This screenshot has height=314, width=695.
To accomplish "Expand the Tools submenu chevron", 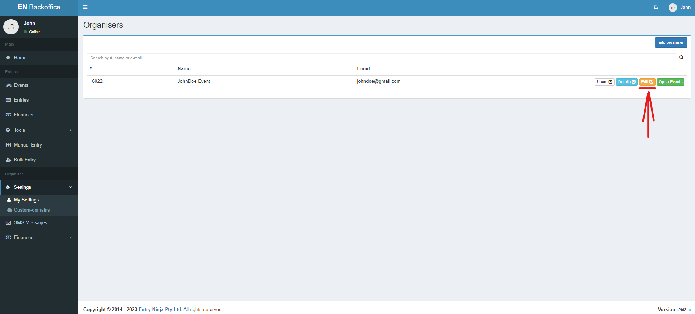I will click(x=71, y=130).
